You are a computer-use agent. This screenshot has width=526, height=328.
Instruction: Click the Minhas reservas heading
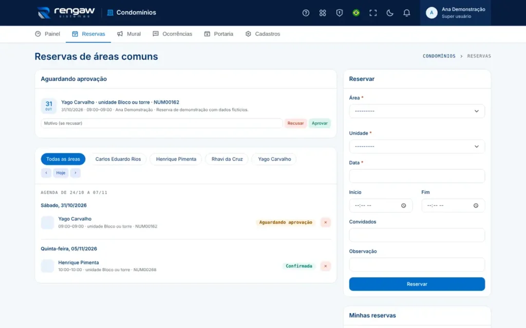pos(372,315)
